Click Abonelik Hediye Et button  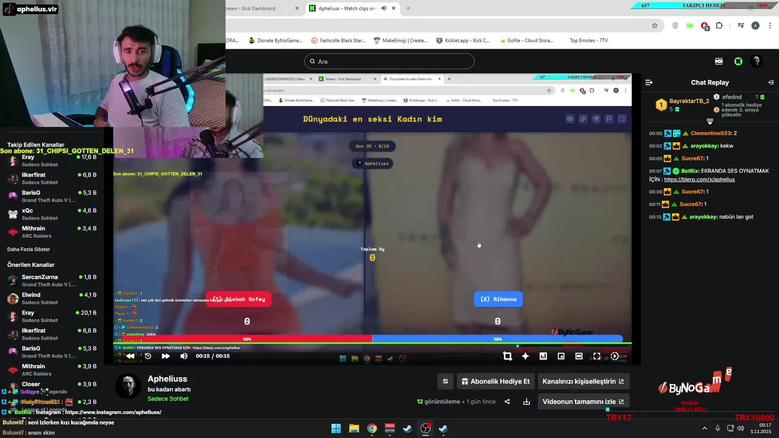point(495,381)
